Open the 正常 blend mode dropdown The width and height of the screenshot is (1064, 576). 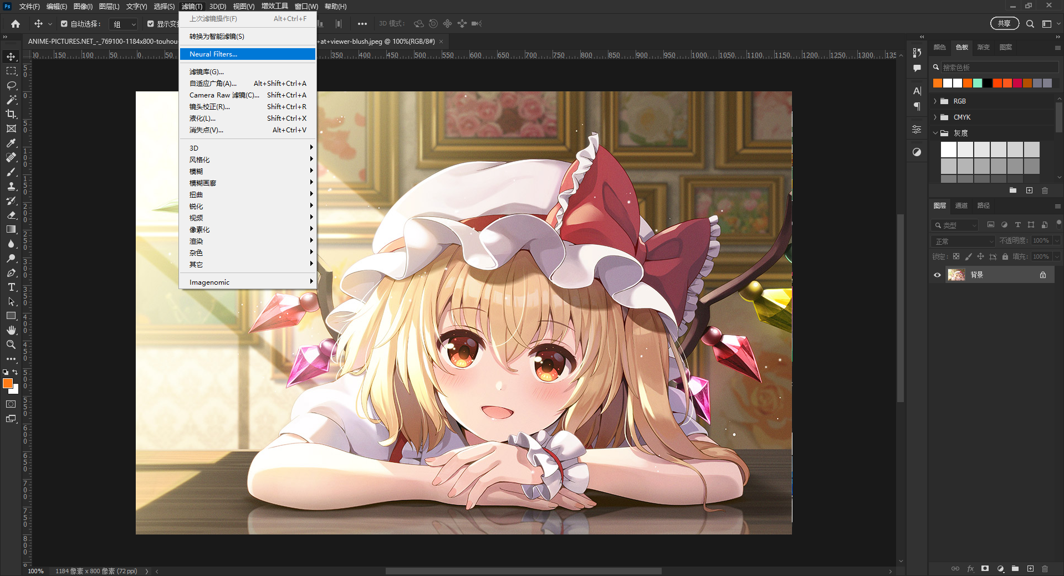pos(964,241)
